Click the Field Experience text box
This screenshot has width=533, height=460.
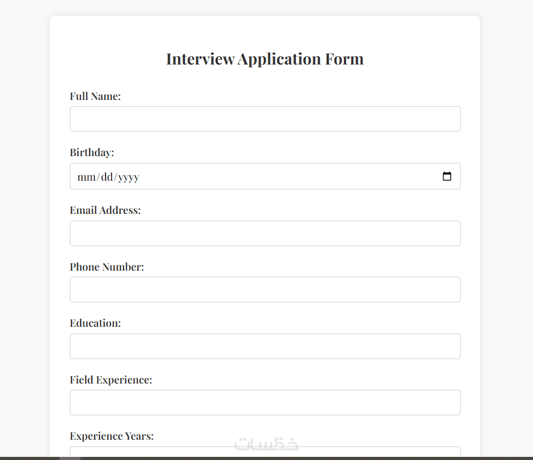click(x=265, y=402)
